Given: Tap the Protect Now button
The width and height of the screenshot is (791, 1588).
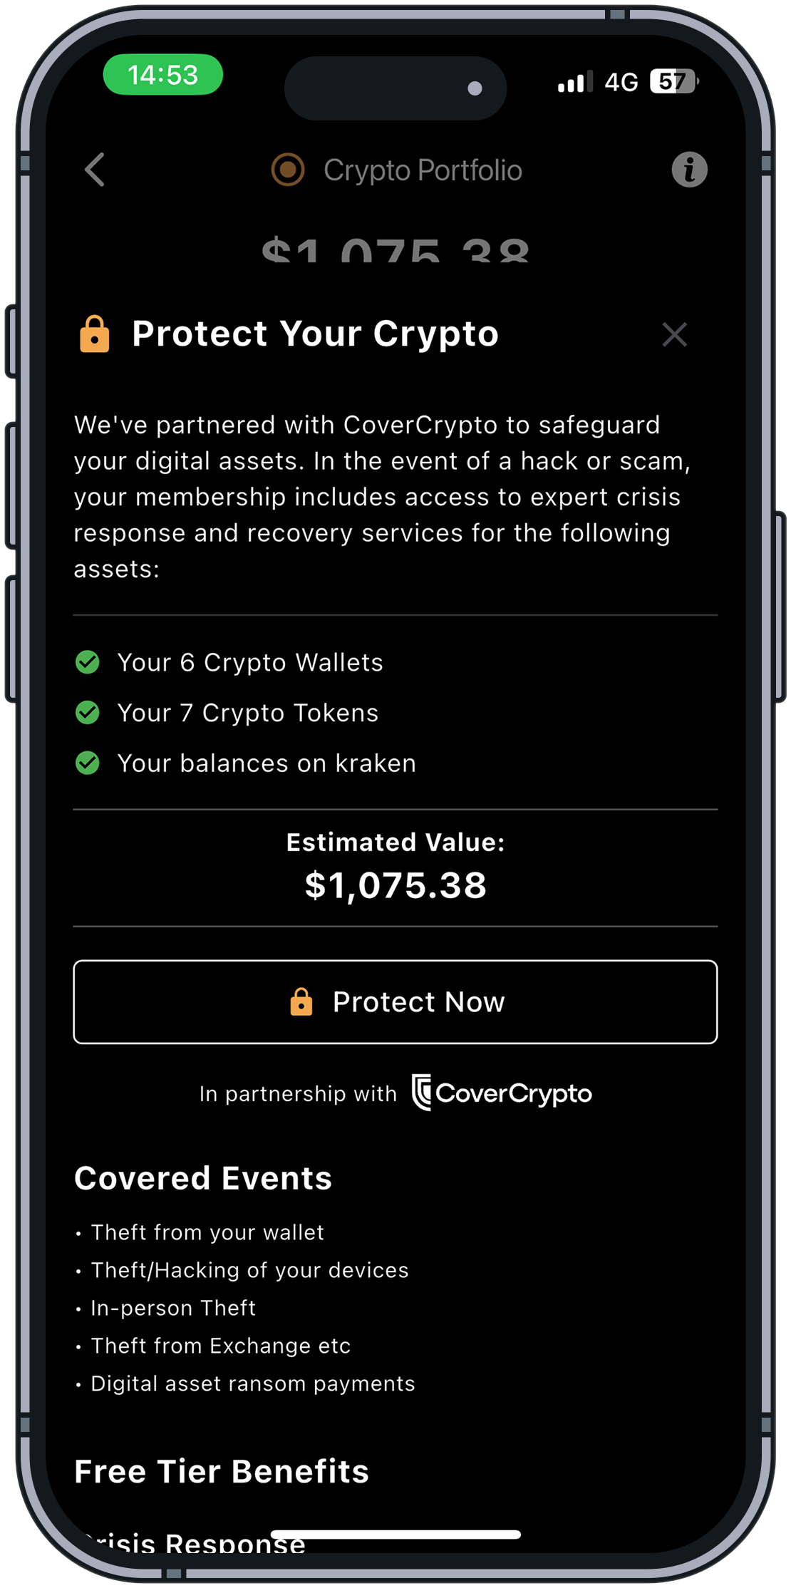Looking at the screenshot, I should pyautogui.click(x=396, y=1002).
